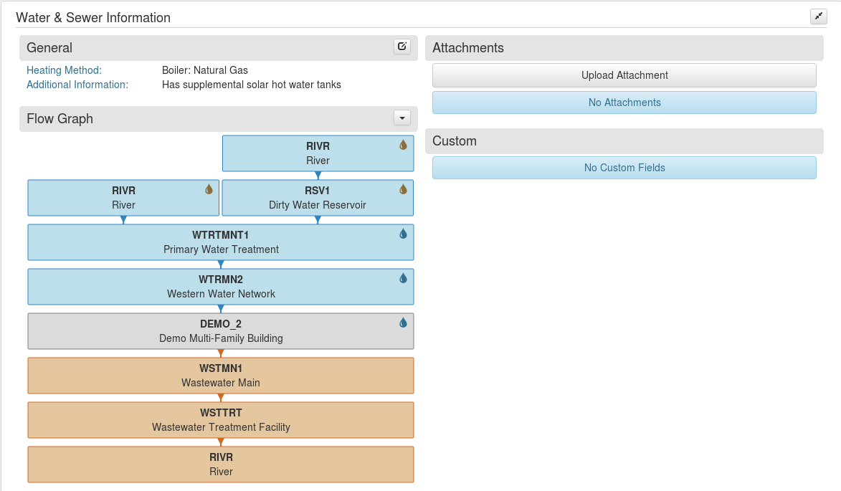Click the blue droplet on WTRMN2 node
This screenshot has height=491, width=841.
coord(404,278)
